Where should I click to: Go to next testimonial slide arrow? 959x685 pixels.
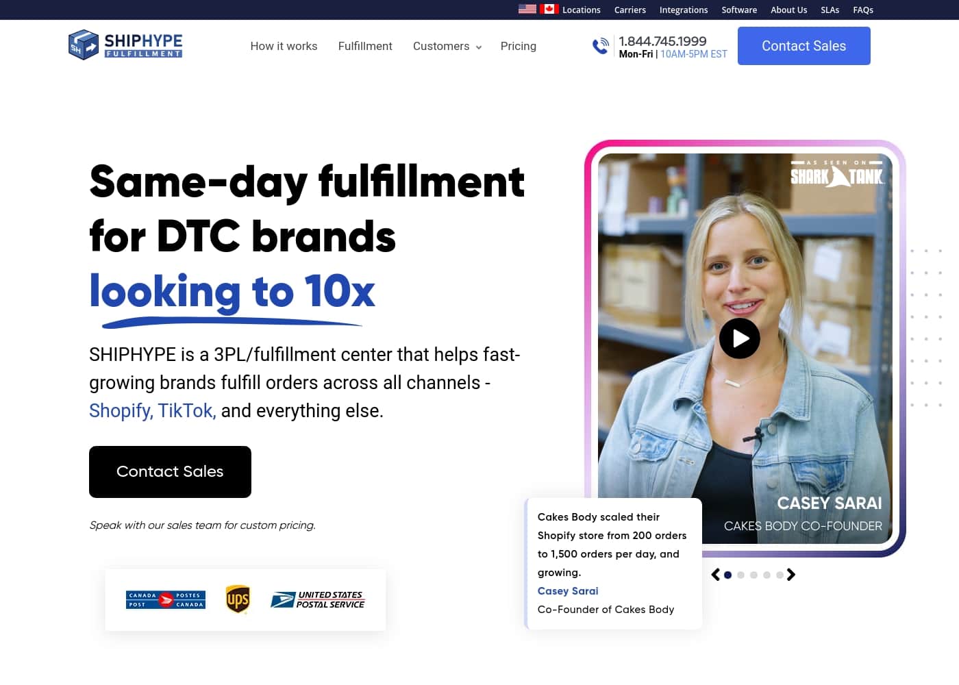(x=791, y=575)
